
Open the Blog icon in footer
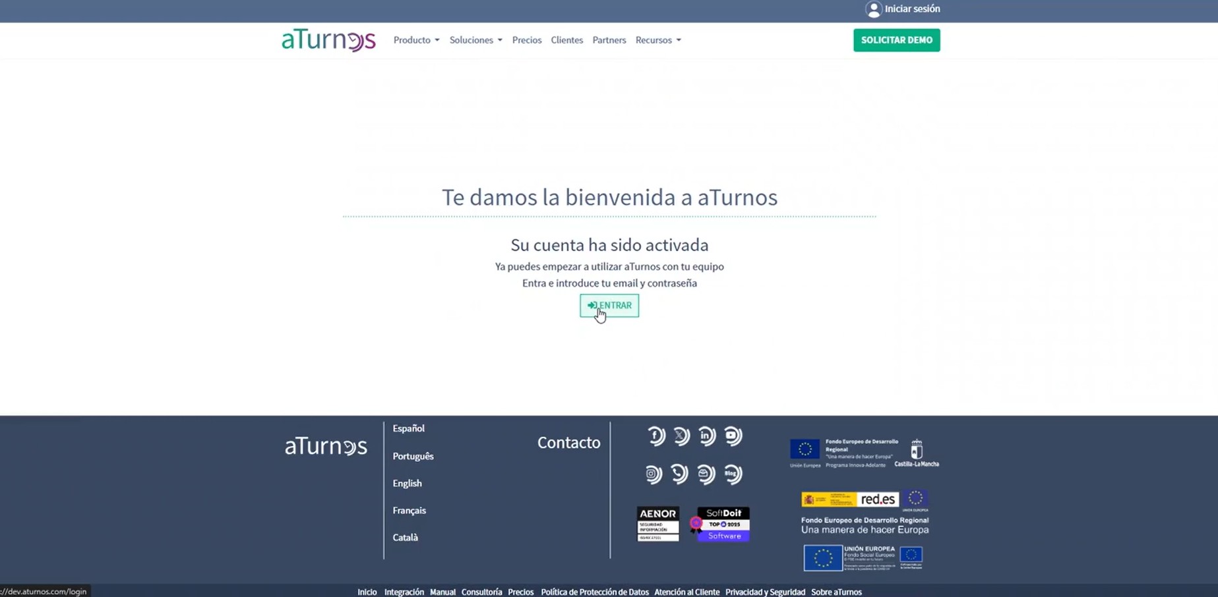point(732,474)
